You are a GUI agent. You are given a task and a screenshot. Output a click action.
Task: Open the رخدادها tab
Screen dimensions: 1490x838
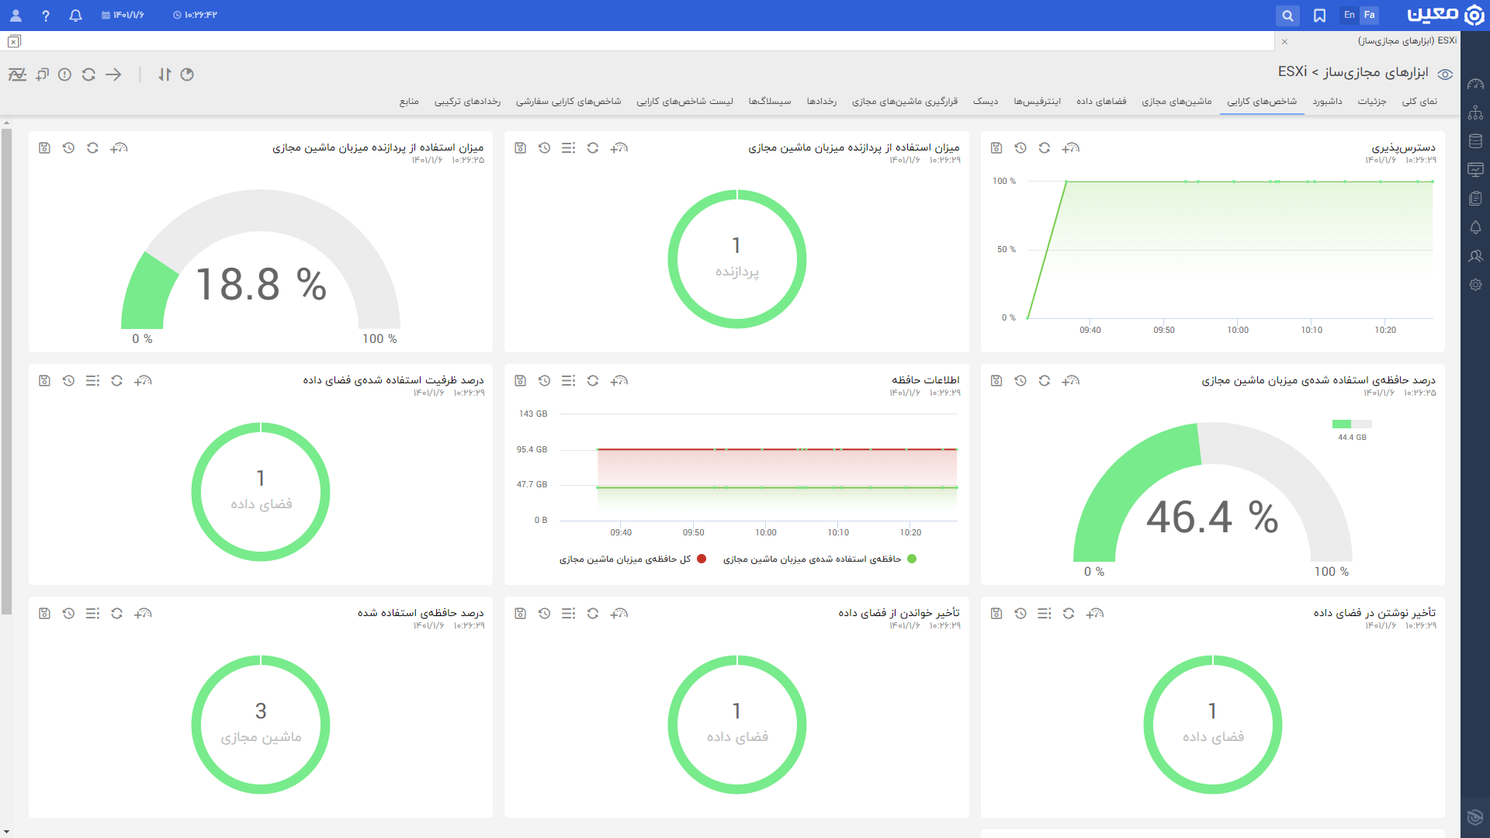pyautogui.click(x=821, y=102)
